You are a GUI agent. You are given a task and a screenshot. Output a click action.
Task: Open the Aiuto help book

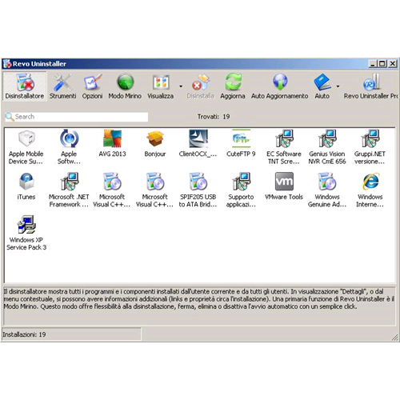(x=322, y=86)
